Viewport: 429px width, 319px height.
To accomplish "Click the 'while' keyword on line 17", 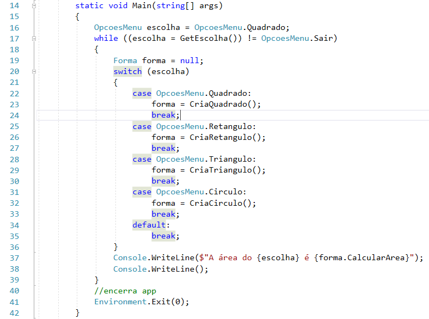I will pyautogui.click(x=106, y=38).
